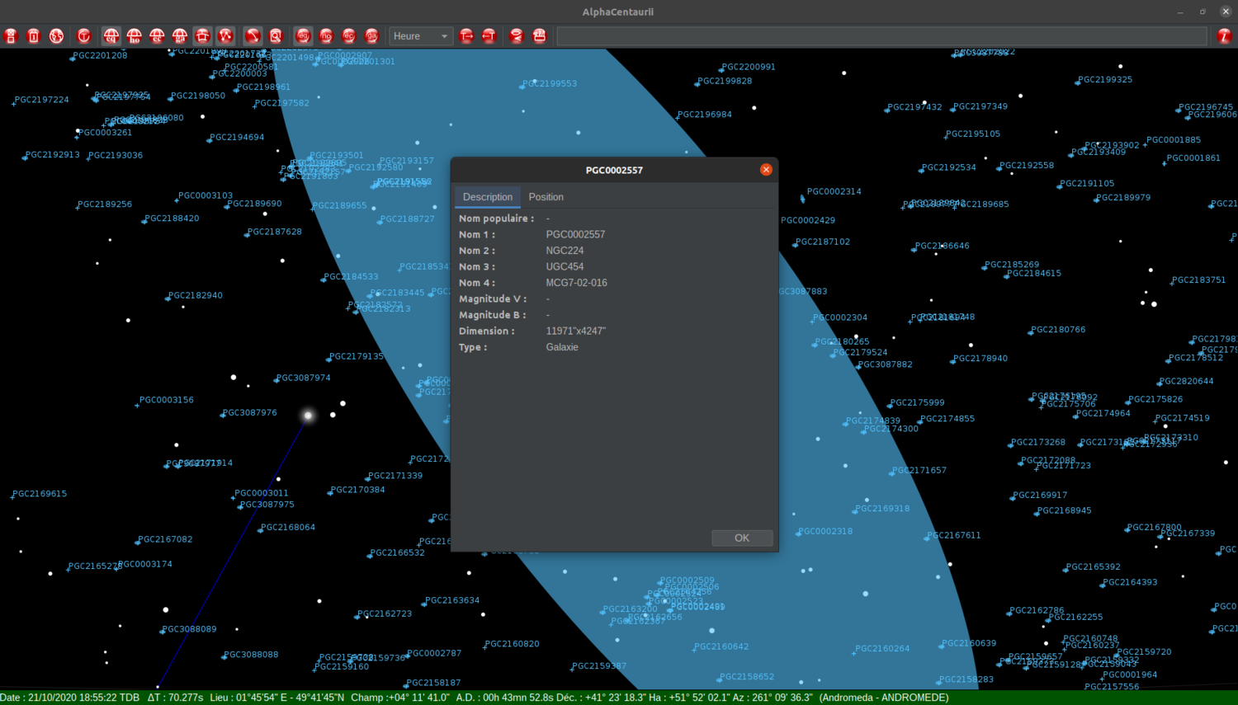Viewport: 1238px width, 705px height.
Task: Open the 'Heure' time unit dropdown
Action: pyautogui.click(x=421, y=36)
